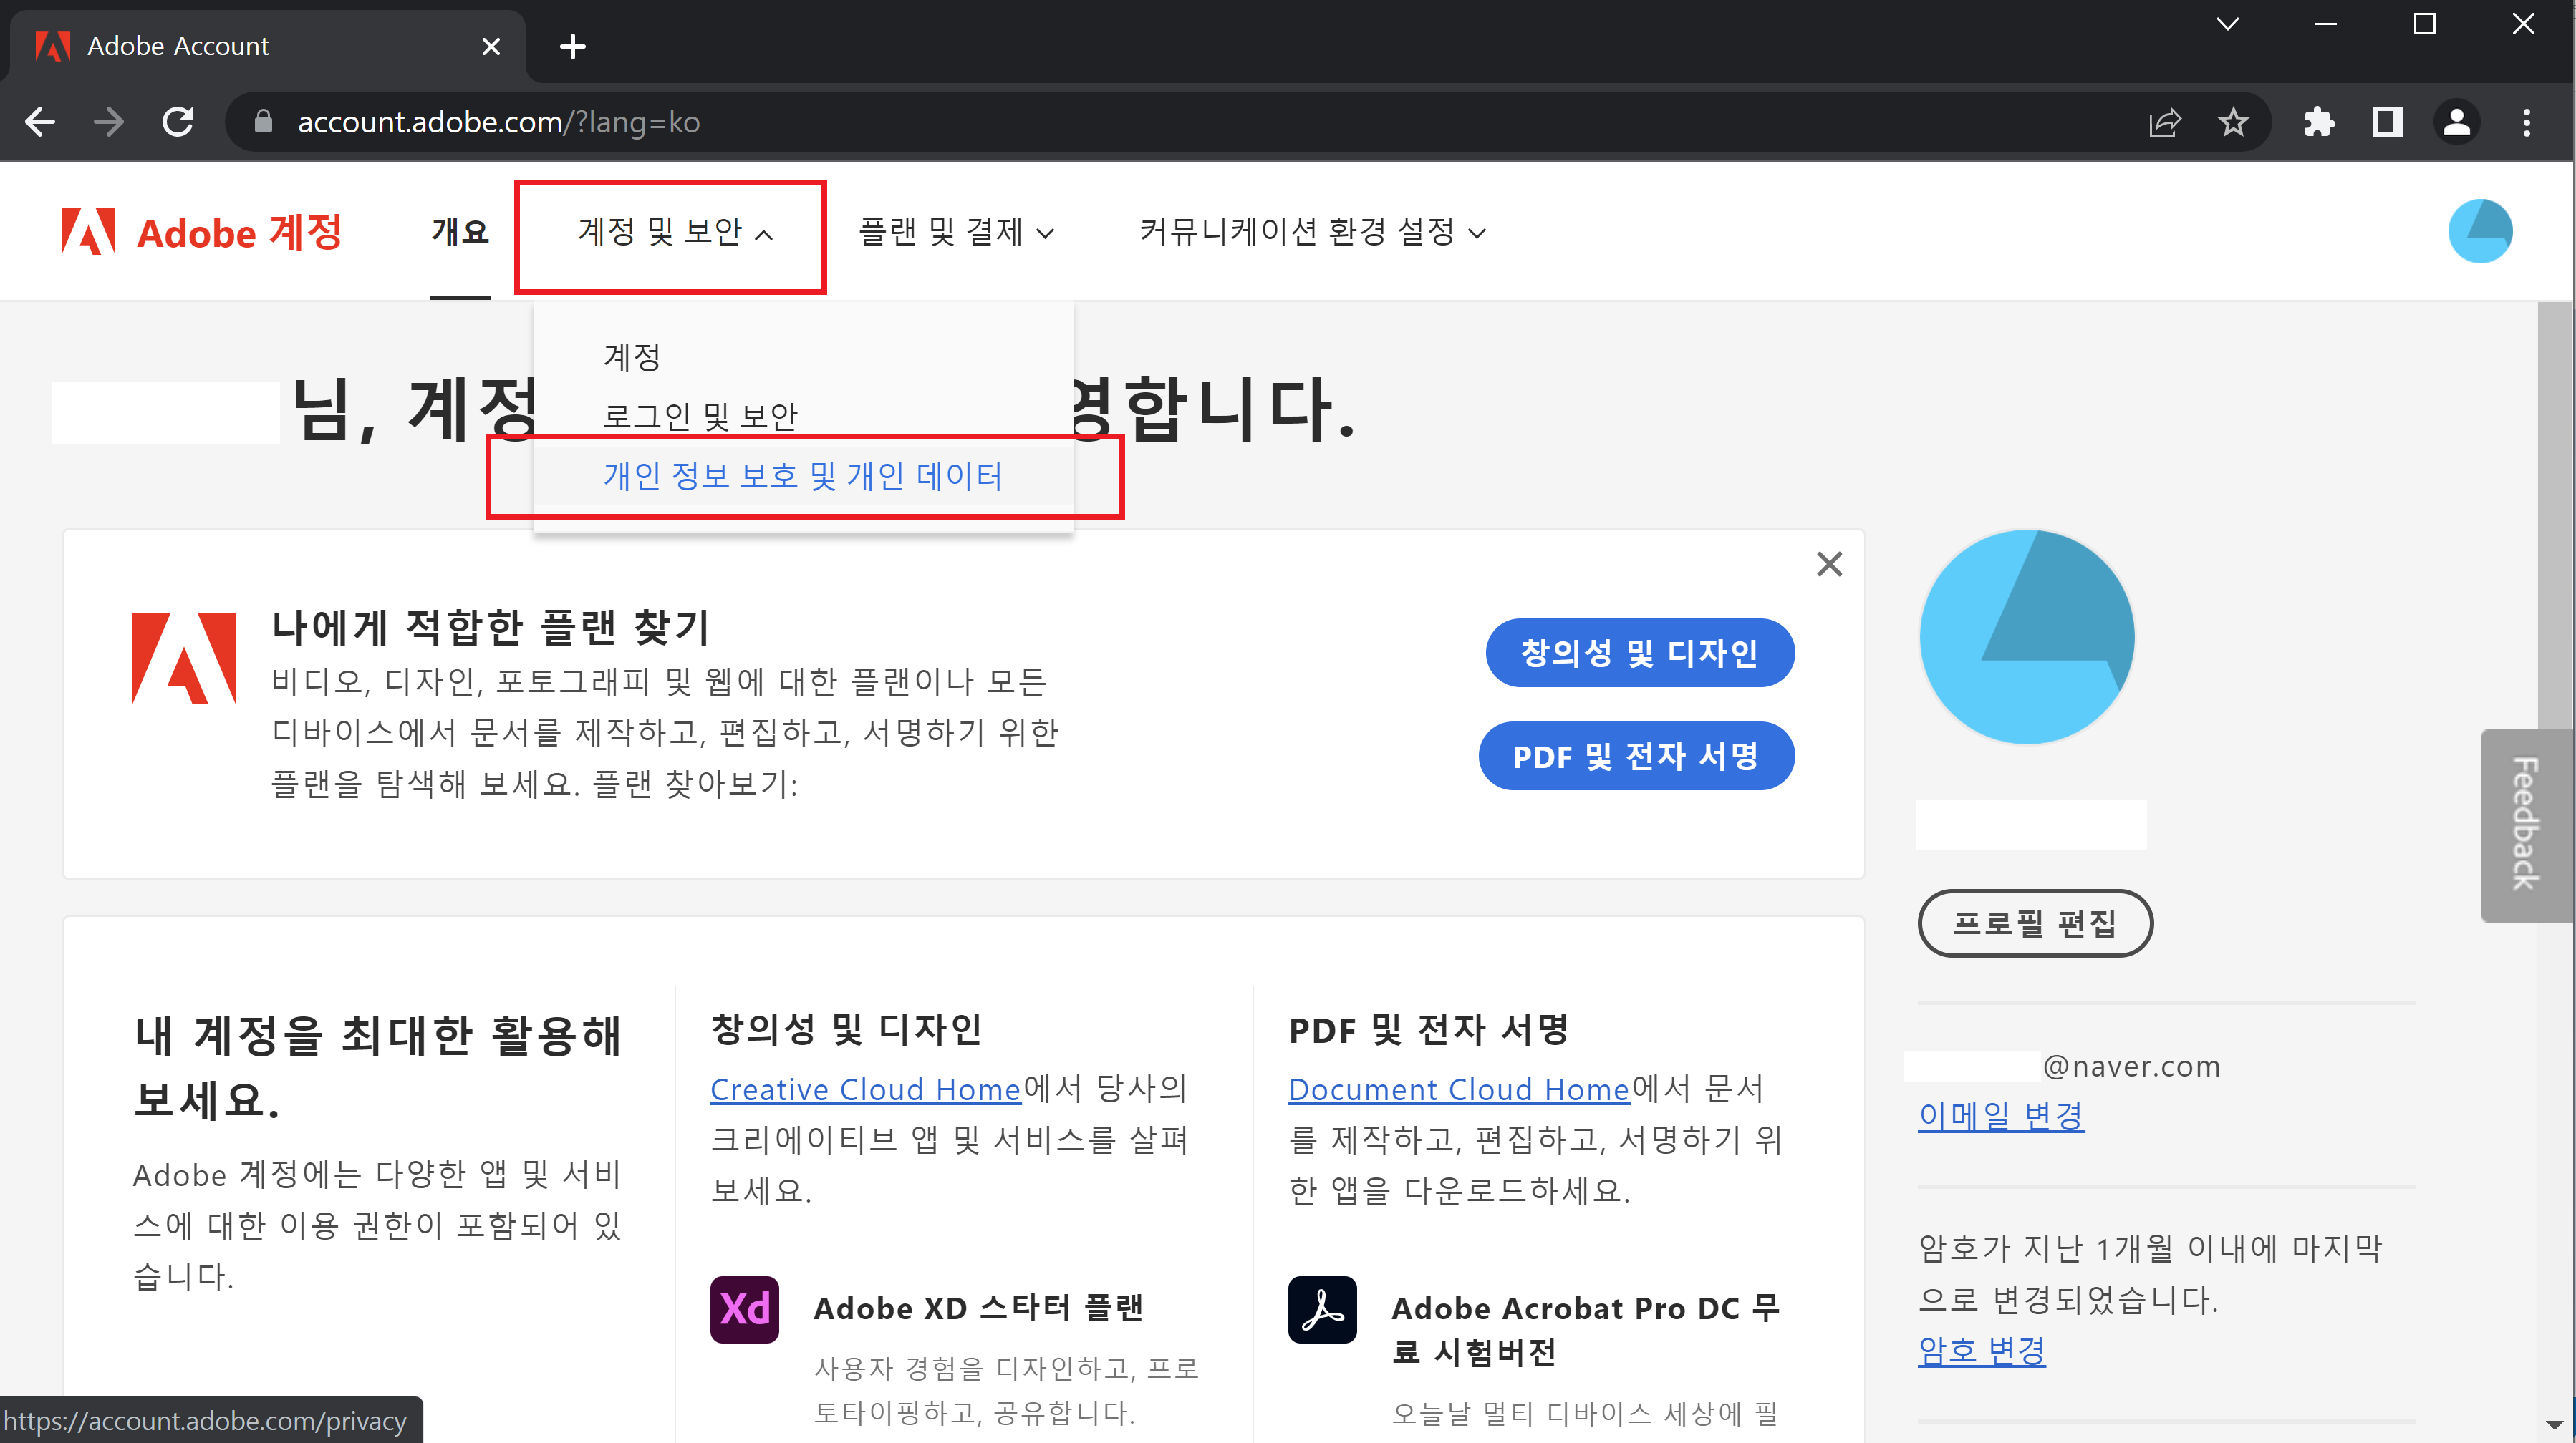Collapse the 계정 및 보안 menu
The height and width of the screenshot is (1443, 2576).
tap(671, 232)
